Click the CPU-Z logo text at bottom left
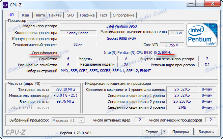The image size is (223, 139). tap(16, 132)
